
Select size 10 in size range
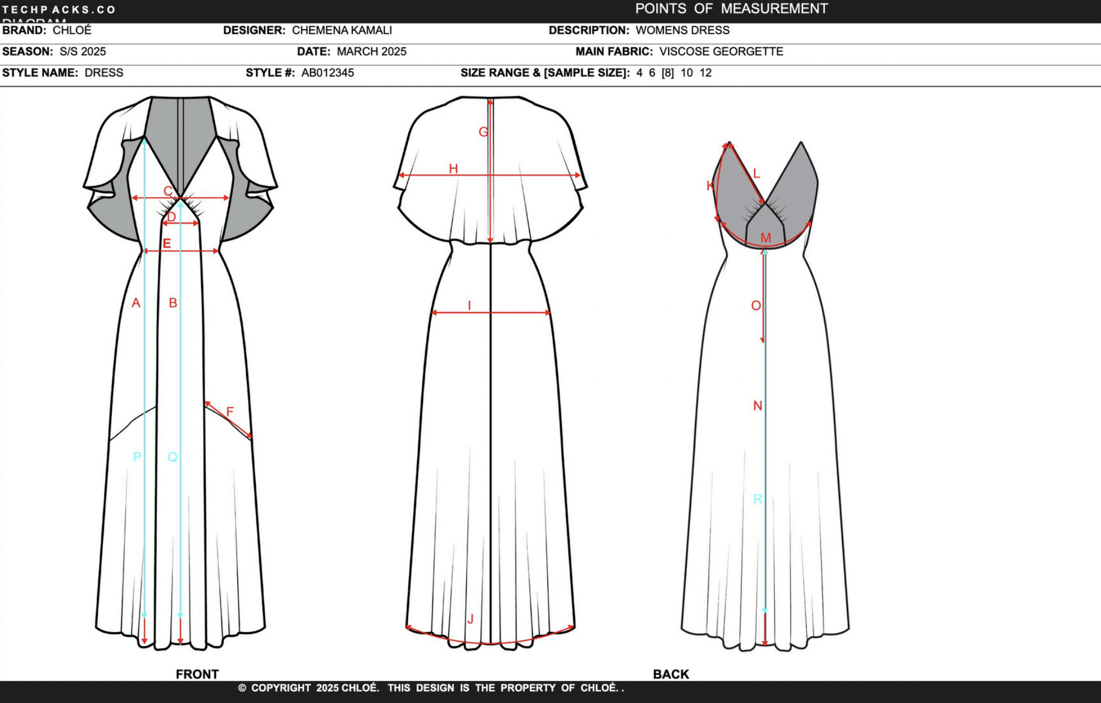pos(687,73)
